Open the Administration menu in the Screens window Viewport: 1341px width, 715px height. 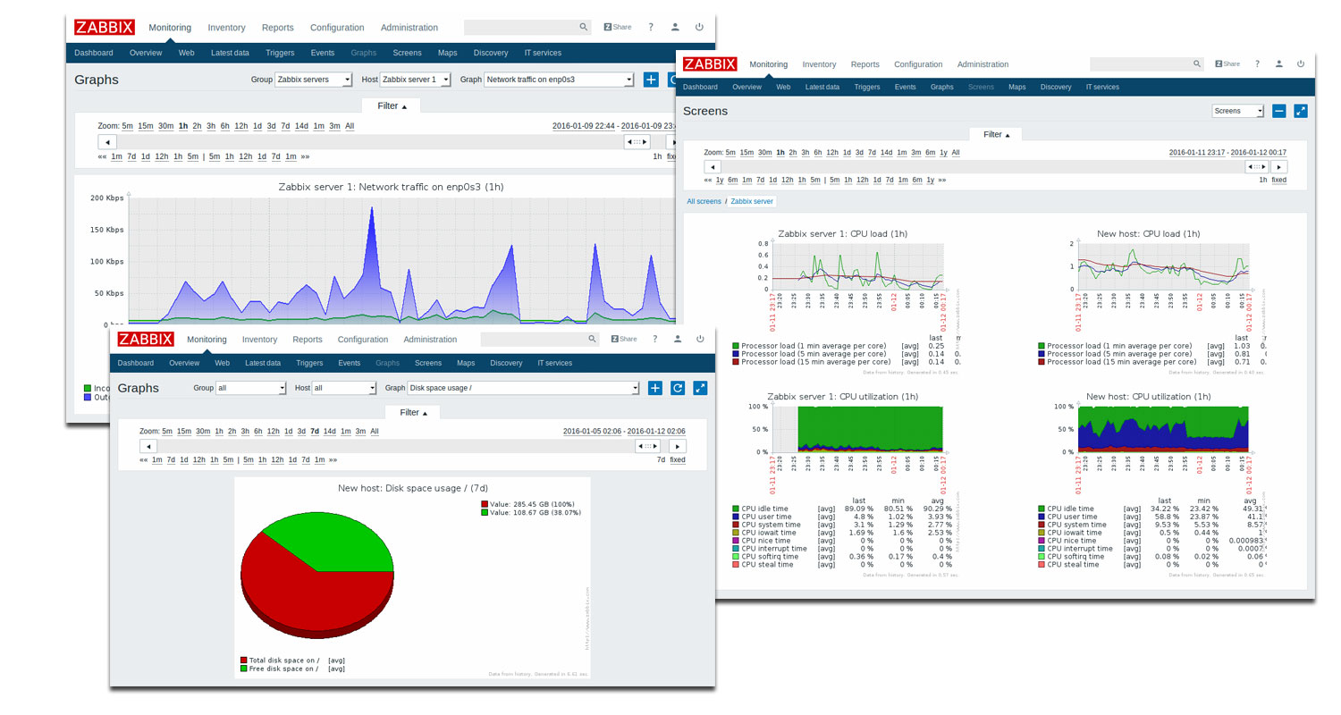[x=983, y=64]
